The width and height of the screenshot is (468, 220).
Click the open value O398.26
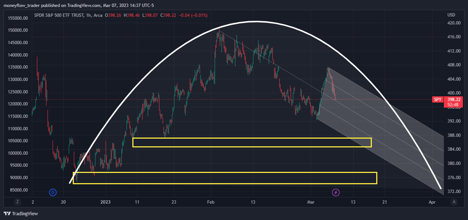tap(113, 15)
